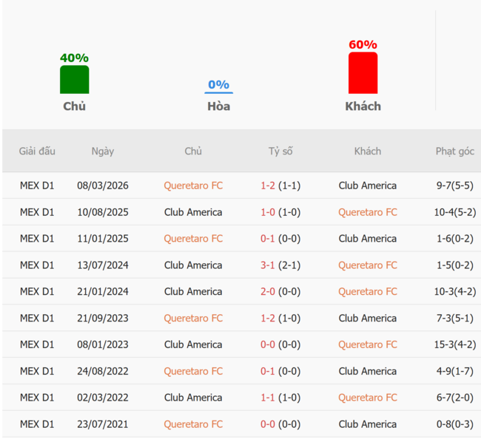The image size is (481, 439).
Task: Open Club America link dated 08/03/2026
Action: coord(368,186)
